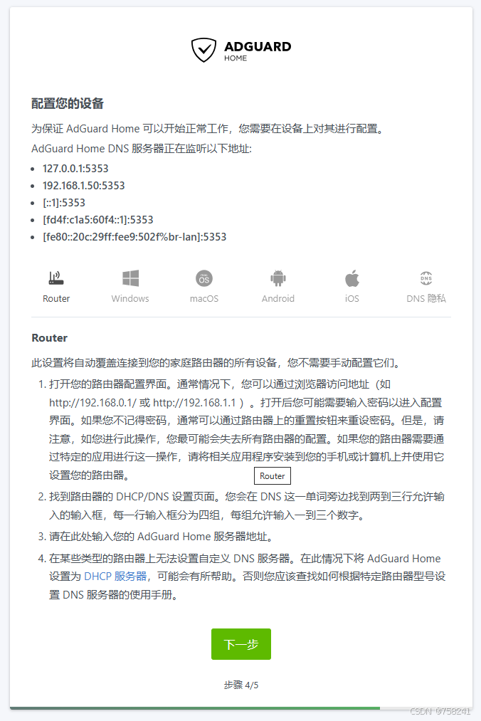Switch to the Windows tab label
This screenshot has width=481, height=721.
coord(130,298)
